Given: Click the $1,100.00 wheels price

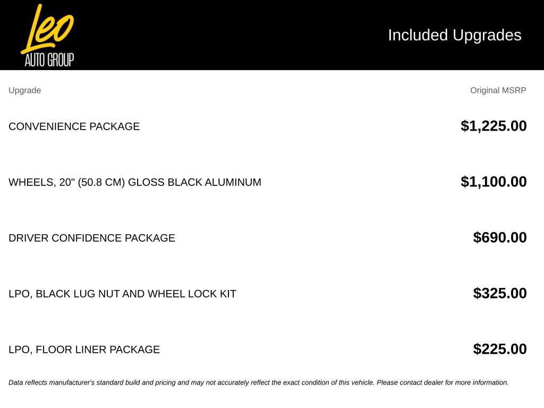Looking at the screenshot, I should (494, 182).
